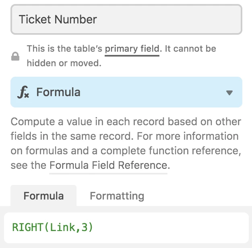Select the word Formula in field type box
The height and width of the screenshot is (248, 252).
58,92
